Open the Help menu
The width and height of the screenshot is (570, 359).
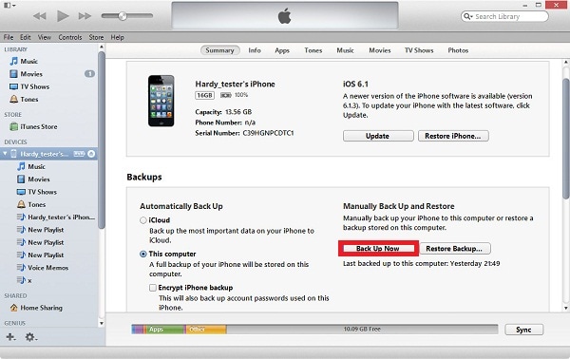pos(117,37)
